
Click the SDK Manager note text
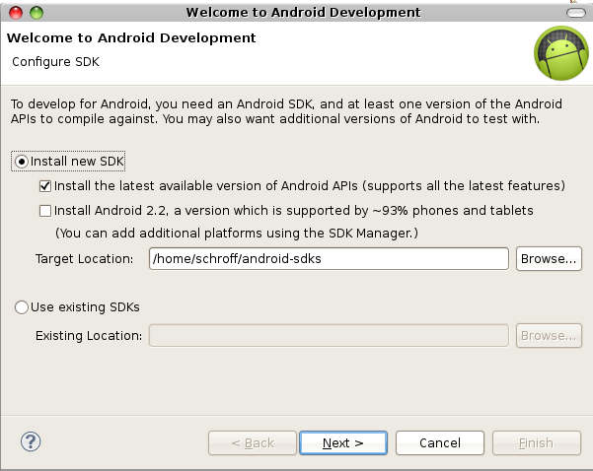point(238,234)
